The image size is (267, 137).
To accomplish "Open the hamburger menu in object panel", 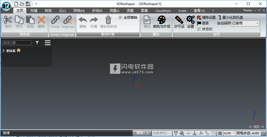I will pyautogui.click(x=48, y=43).
